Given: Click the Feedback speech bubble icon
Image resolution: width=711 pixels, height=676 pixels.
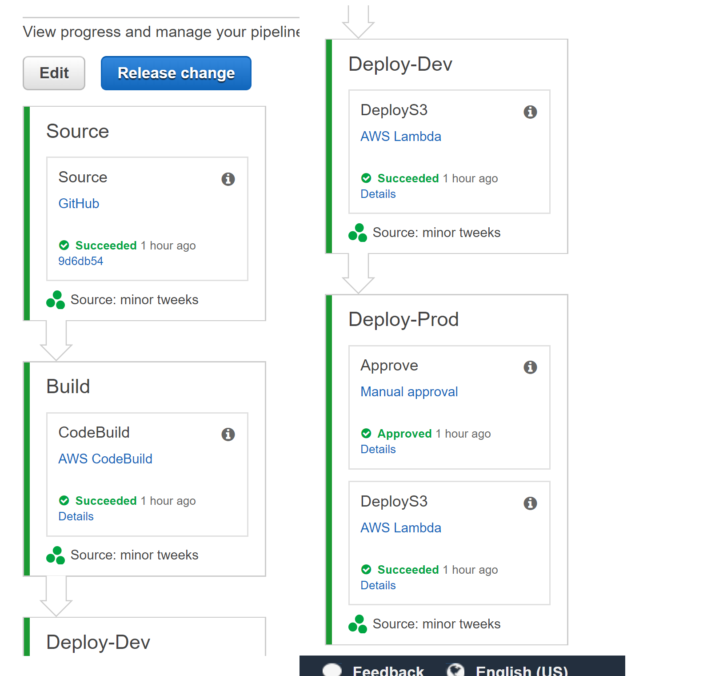Looking at the screenshot, I should (332, 670).
